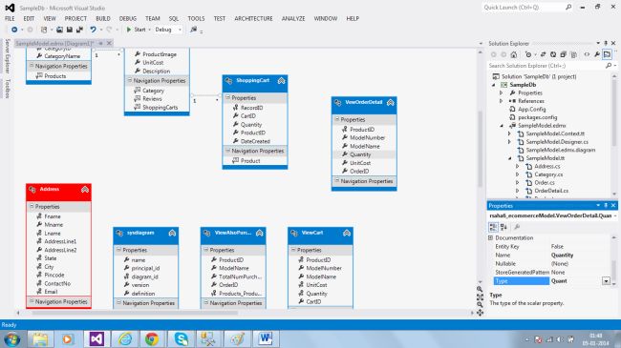
Task: Click the Property Pages wrench in Properties panel
Action: 517,227
